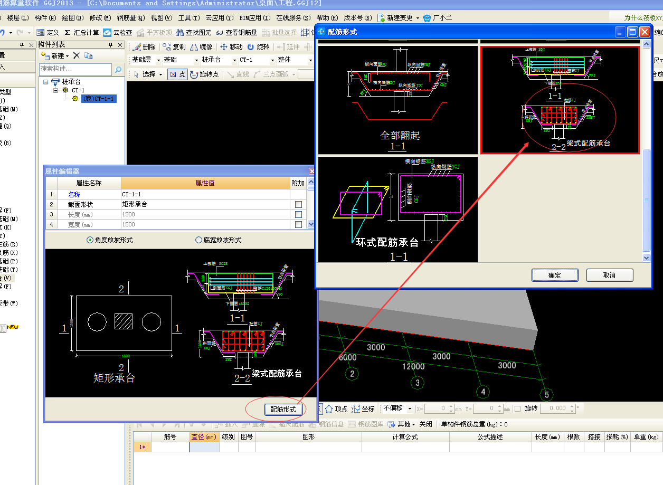Click the 删除 delete tool

tap(144, 46)
